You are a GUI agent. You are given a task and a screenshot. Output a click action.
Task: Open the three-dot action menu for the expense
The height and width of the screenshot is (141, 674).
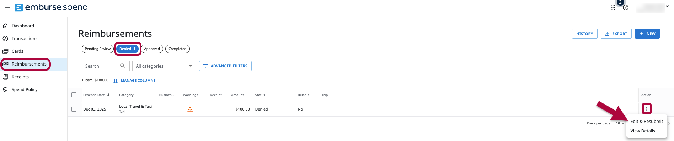pyautogui.click(x=646, y=109)
